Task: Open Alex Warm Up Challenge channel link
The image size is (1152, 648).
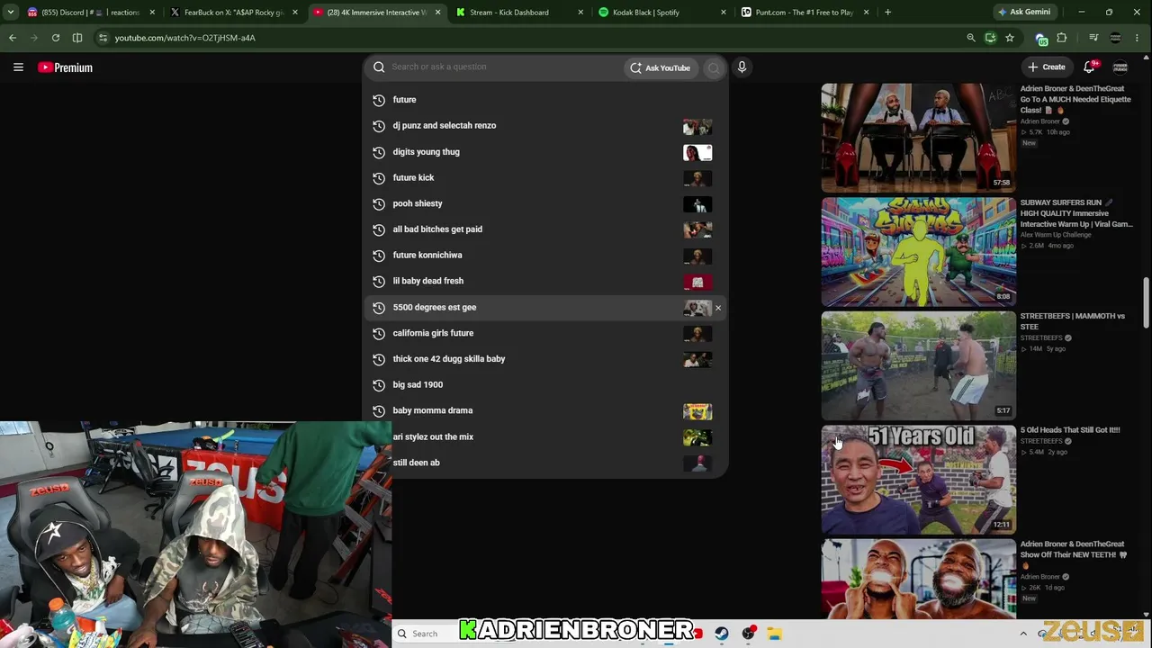Action: tap(1055, 235)
